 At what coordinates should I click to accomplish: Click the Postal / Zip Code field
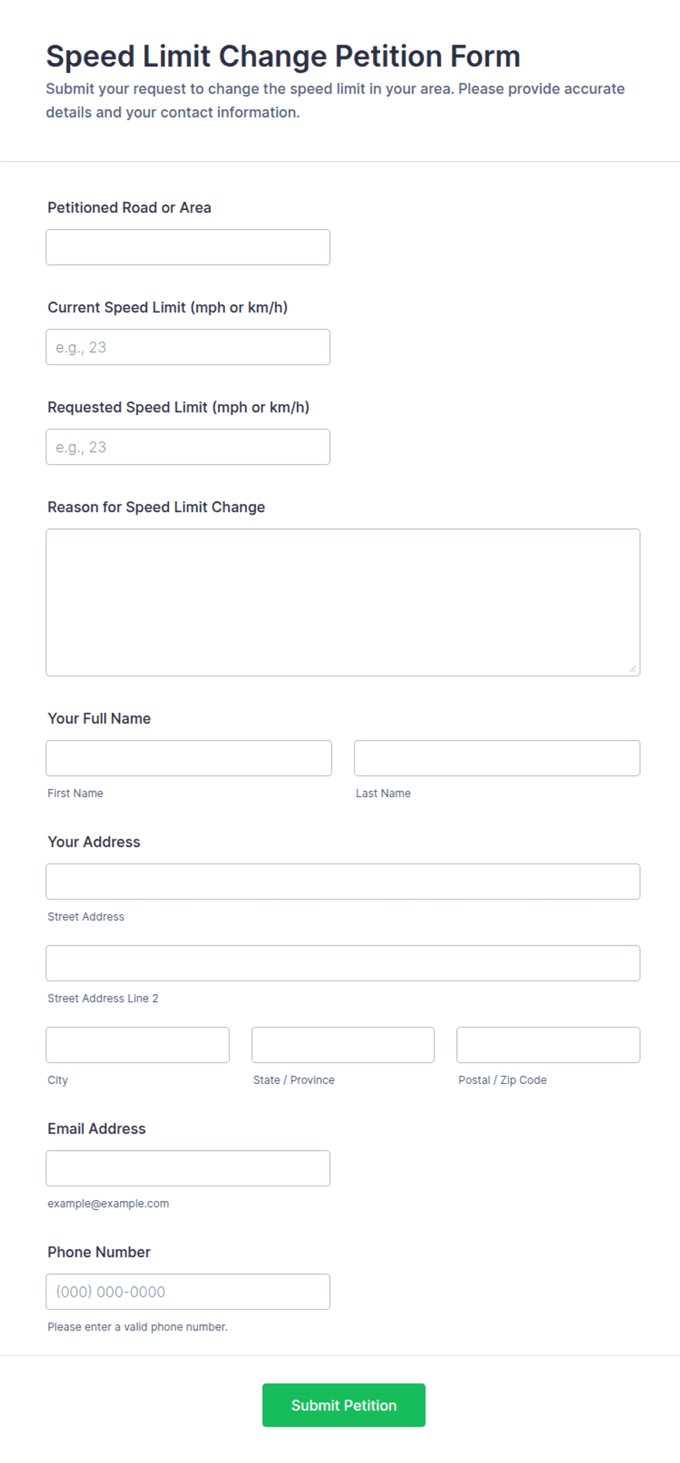point(548,1045)
